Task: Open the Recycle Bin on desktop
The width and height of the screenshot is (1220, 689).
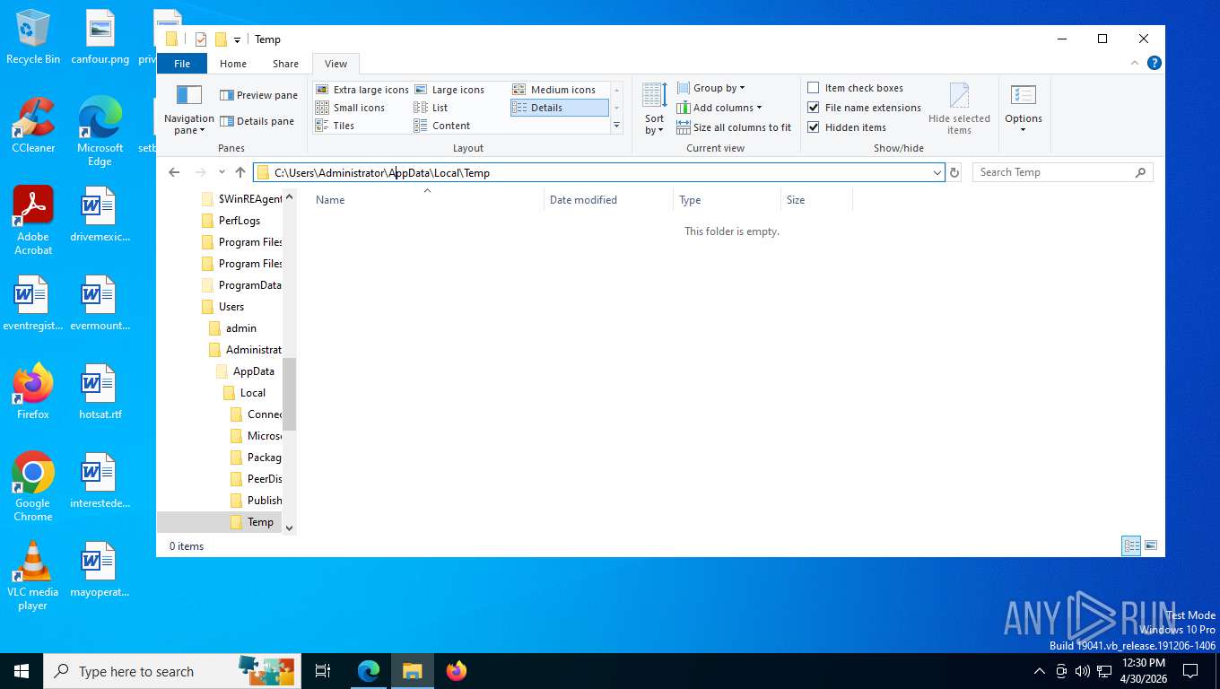Action: click(x=33, y=38)
